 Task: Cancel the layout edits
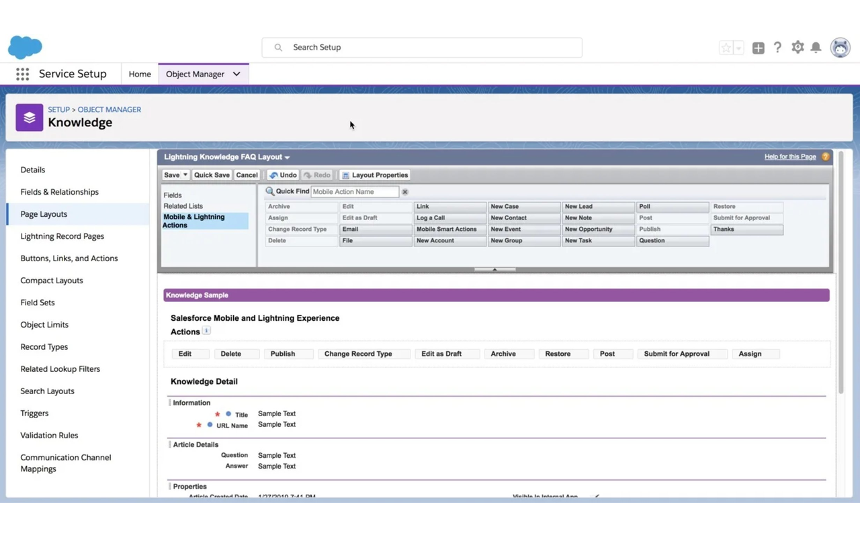pos(247,175)
